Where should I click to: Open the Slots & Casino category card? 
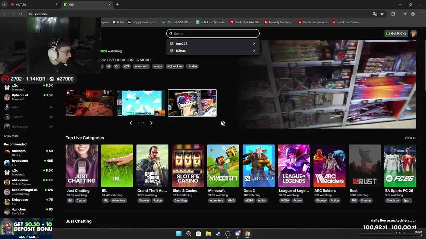[x=188, y=166]
